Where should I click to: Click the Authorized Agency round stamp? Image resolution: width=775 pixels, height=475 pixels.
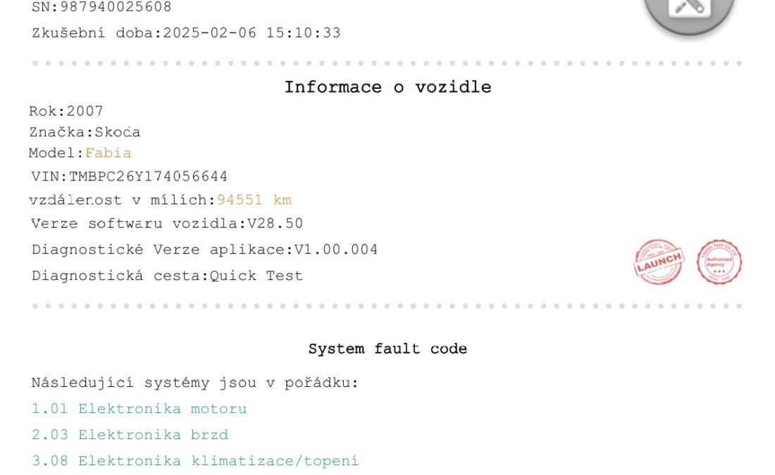pyautogui.click(x=719, y=262)
